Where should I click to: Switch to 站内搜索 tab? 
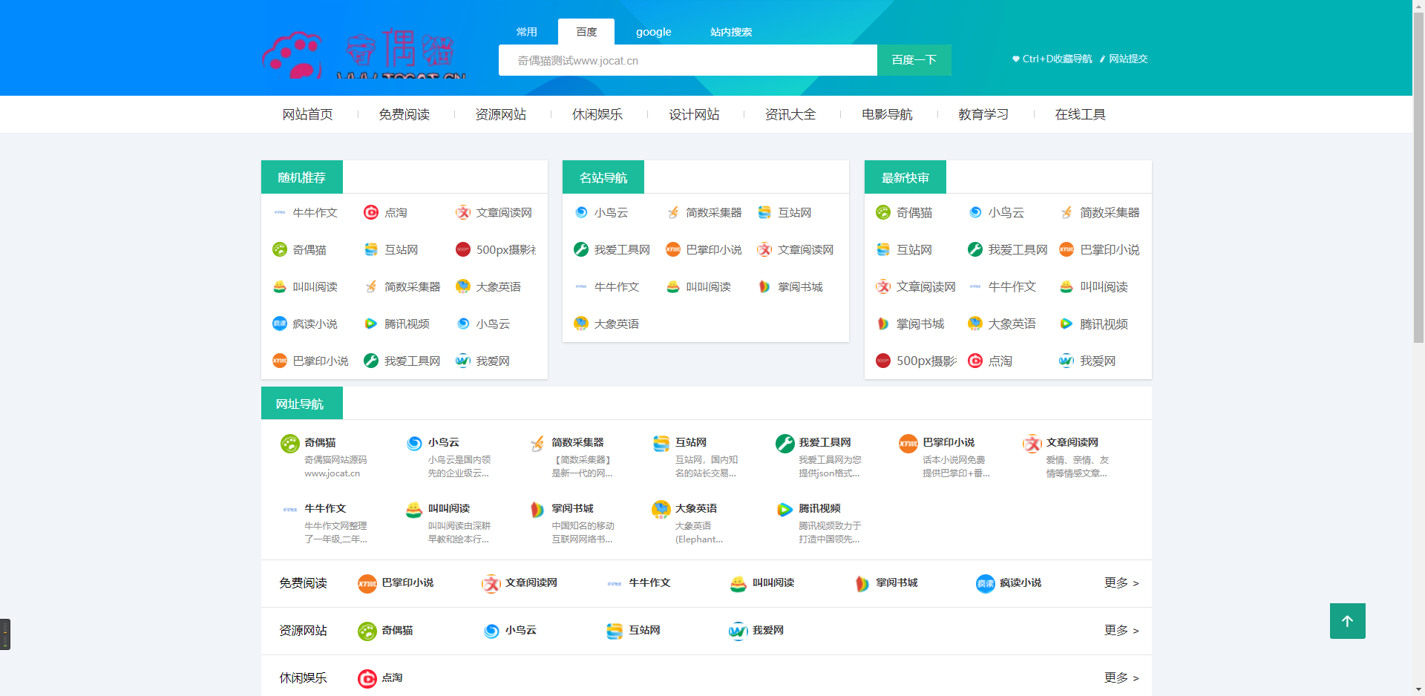point(731,32)
